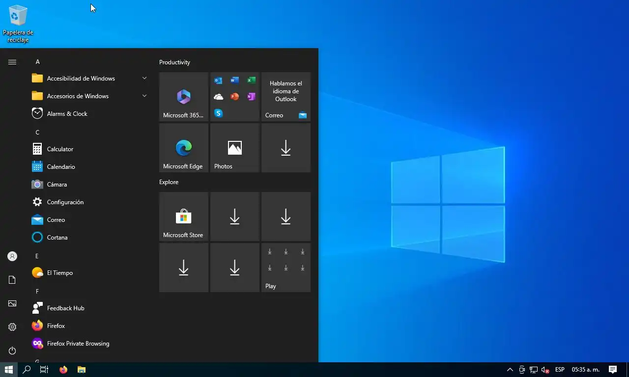
Task: Open Feedback Hub app
Action: coord(90,308)
